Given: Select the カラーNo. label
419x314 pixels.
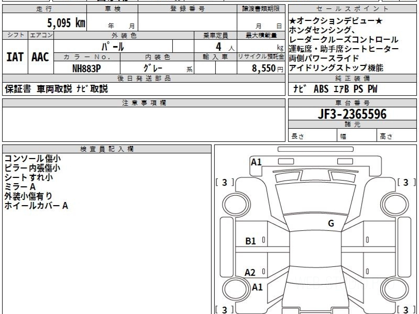Looking at the screenshot, I should click(87, 57).
